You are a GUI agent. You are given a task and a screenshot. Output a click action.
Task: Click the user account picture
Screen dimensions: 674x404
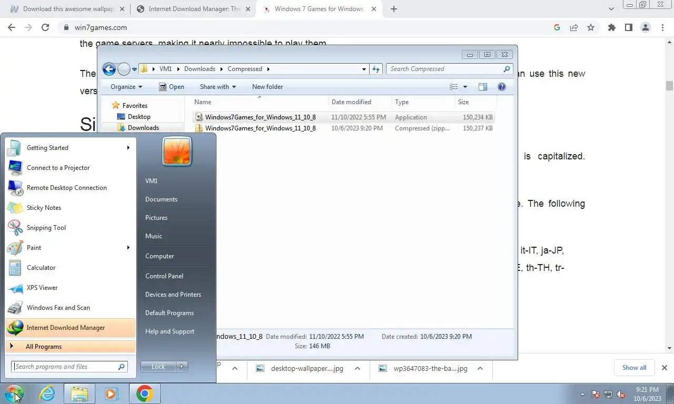click(x=177, y=151)
